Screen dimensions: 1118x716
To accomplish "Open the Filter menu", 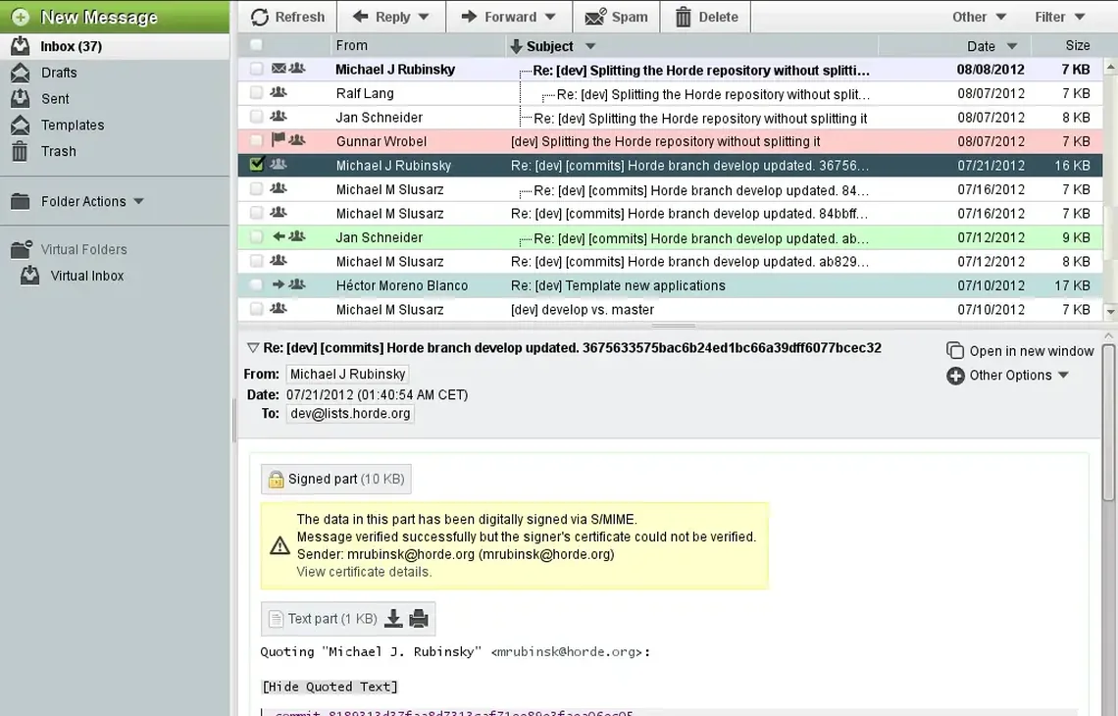I will (x=1059, y=17).
